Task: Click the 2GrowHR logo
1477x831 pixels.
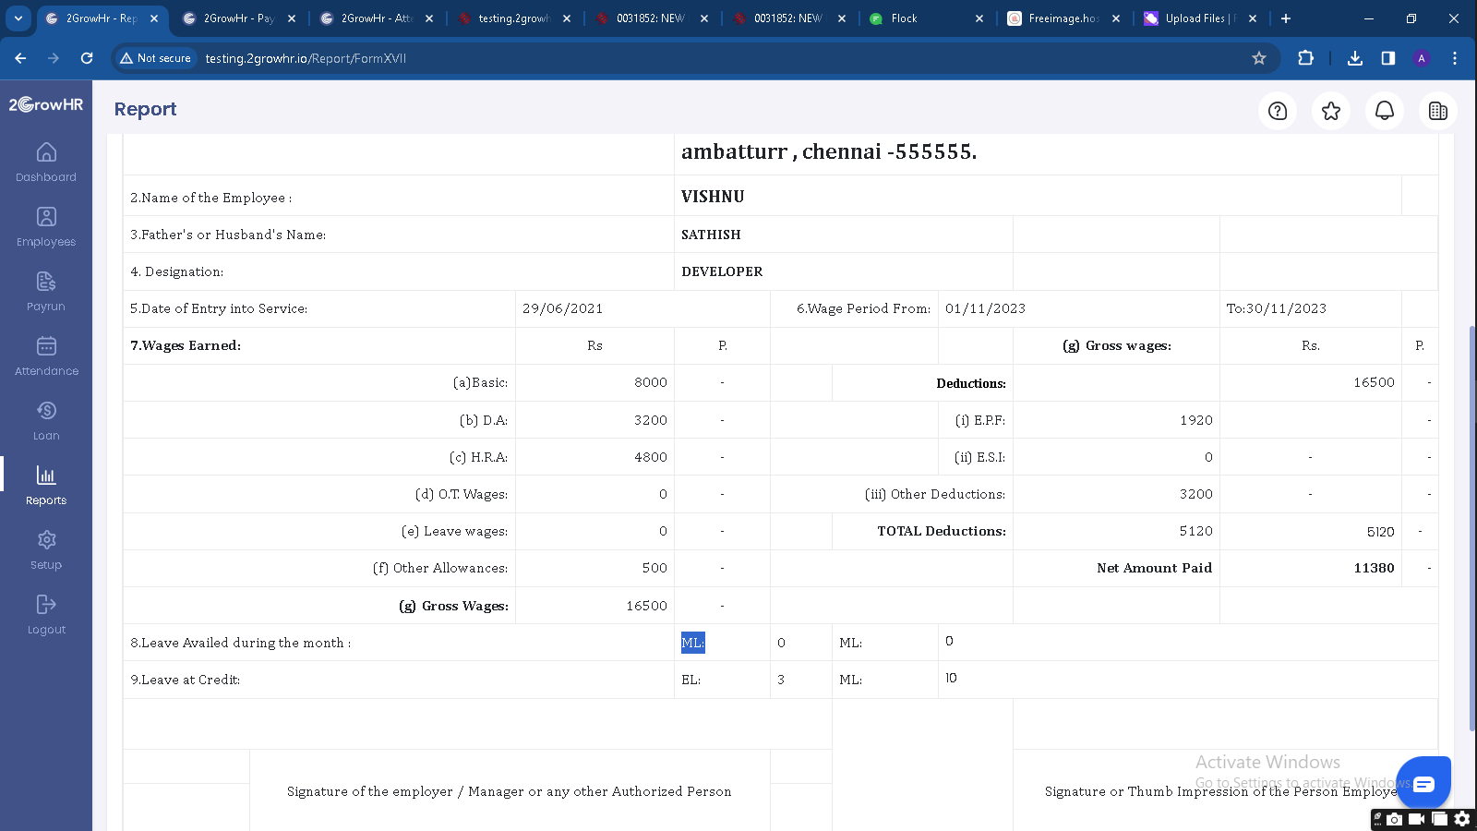Action: [46, 104]
